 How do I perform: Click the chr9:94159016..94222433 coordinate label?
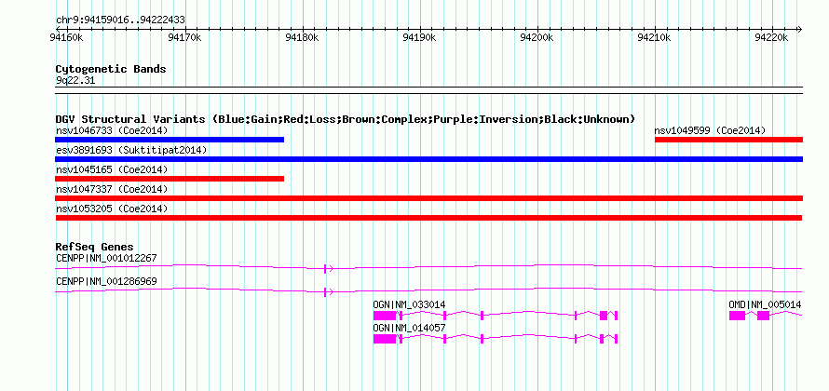coord(120,20)
